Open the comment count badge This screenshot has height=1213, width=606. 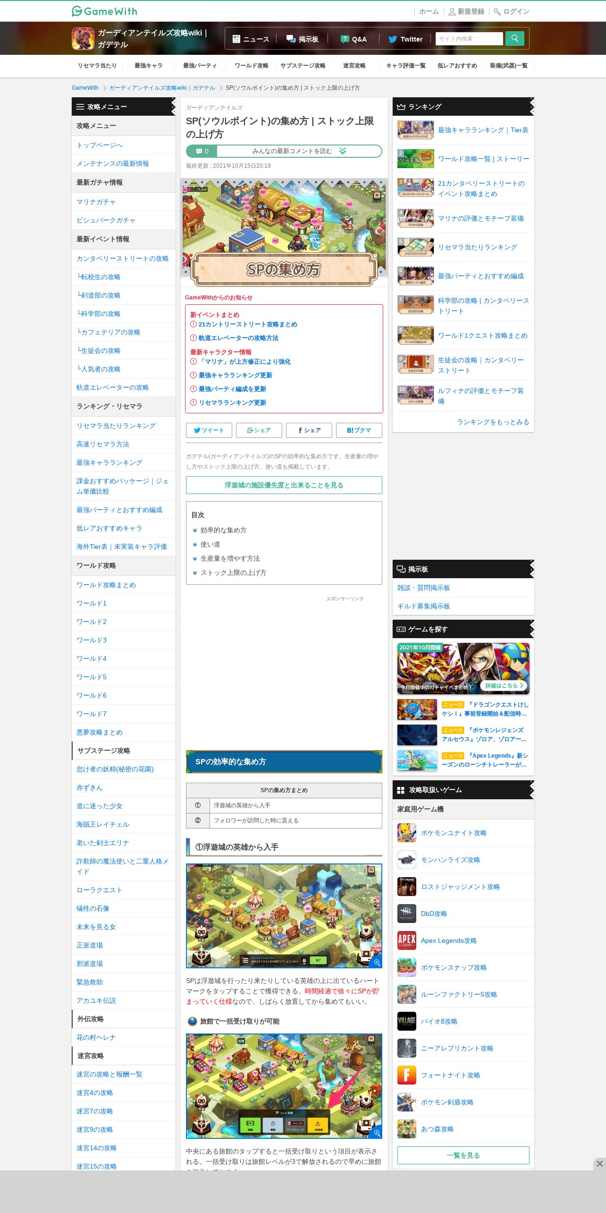point(202,151)
